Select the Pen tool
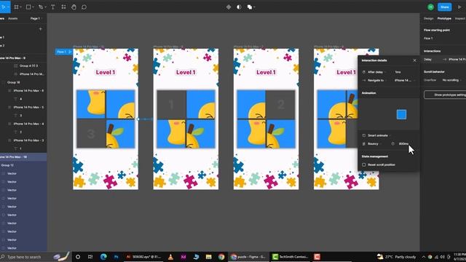Viewport: 466px width, 262px height. [x=41, y=7]
